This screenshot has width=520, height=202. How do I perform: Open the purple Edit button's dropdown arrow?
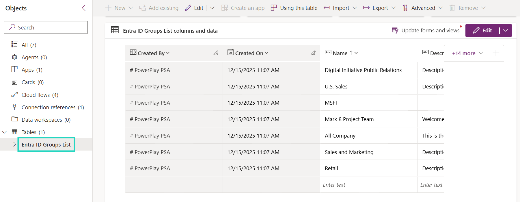506,30
